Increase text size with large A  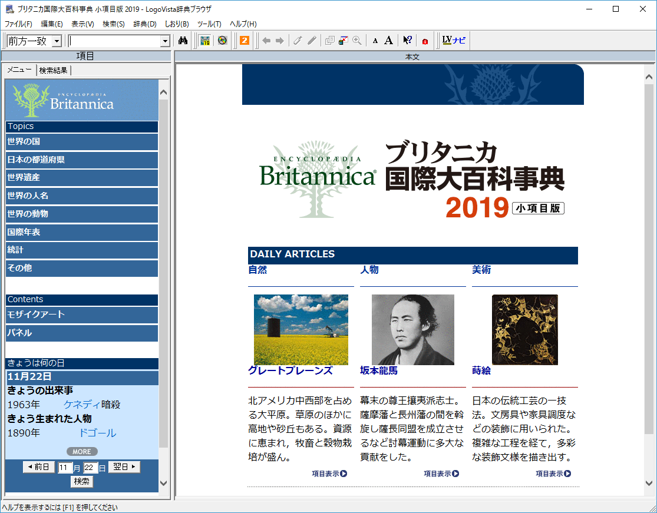tap(388, 41)
